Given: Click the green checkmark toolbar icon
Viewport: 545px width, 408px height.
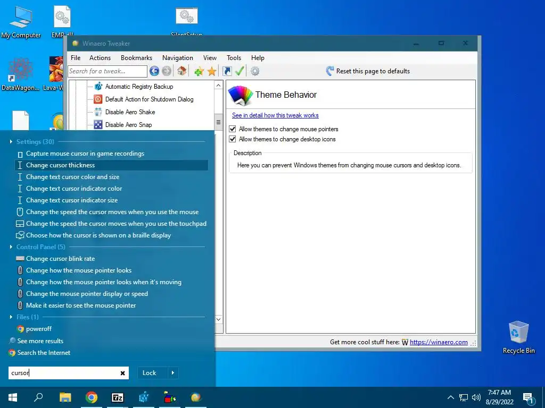Looking at the screenshot, I should [240, 71].
